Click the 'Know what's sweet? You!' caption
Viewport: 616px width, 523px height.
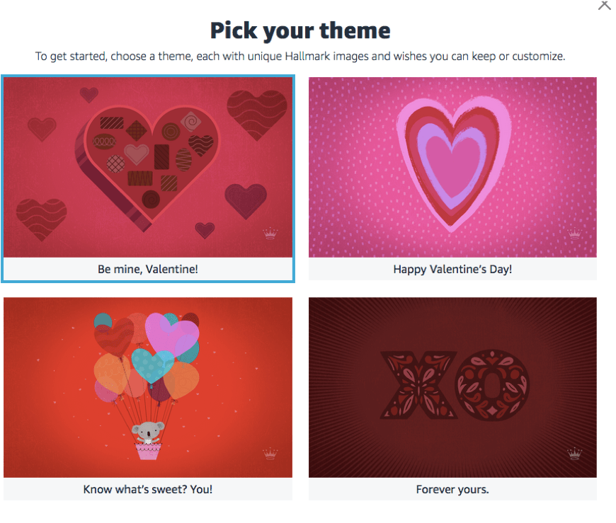point(147,489)
